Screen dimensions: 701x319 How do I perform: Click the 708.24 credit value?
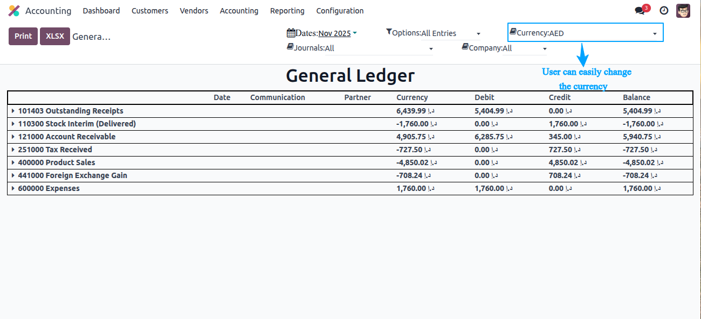(564, 175)
